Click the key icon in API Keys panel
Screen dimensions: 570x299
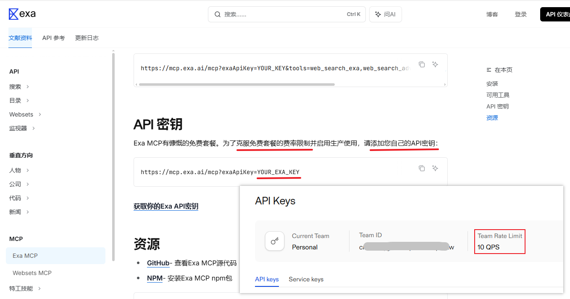(275, 241)
